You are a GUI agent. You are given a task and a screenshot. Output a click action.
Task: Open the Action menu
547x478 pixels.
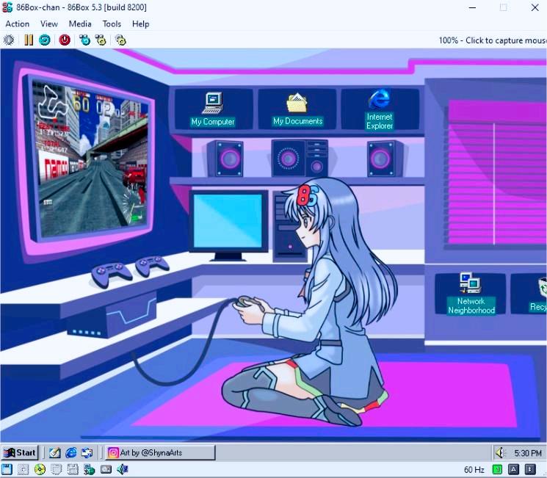[x=18, y=23]
